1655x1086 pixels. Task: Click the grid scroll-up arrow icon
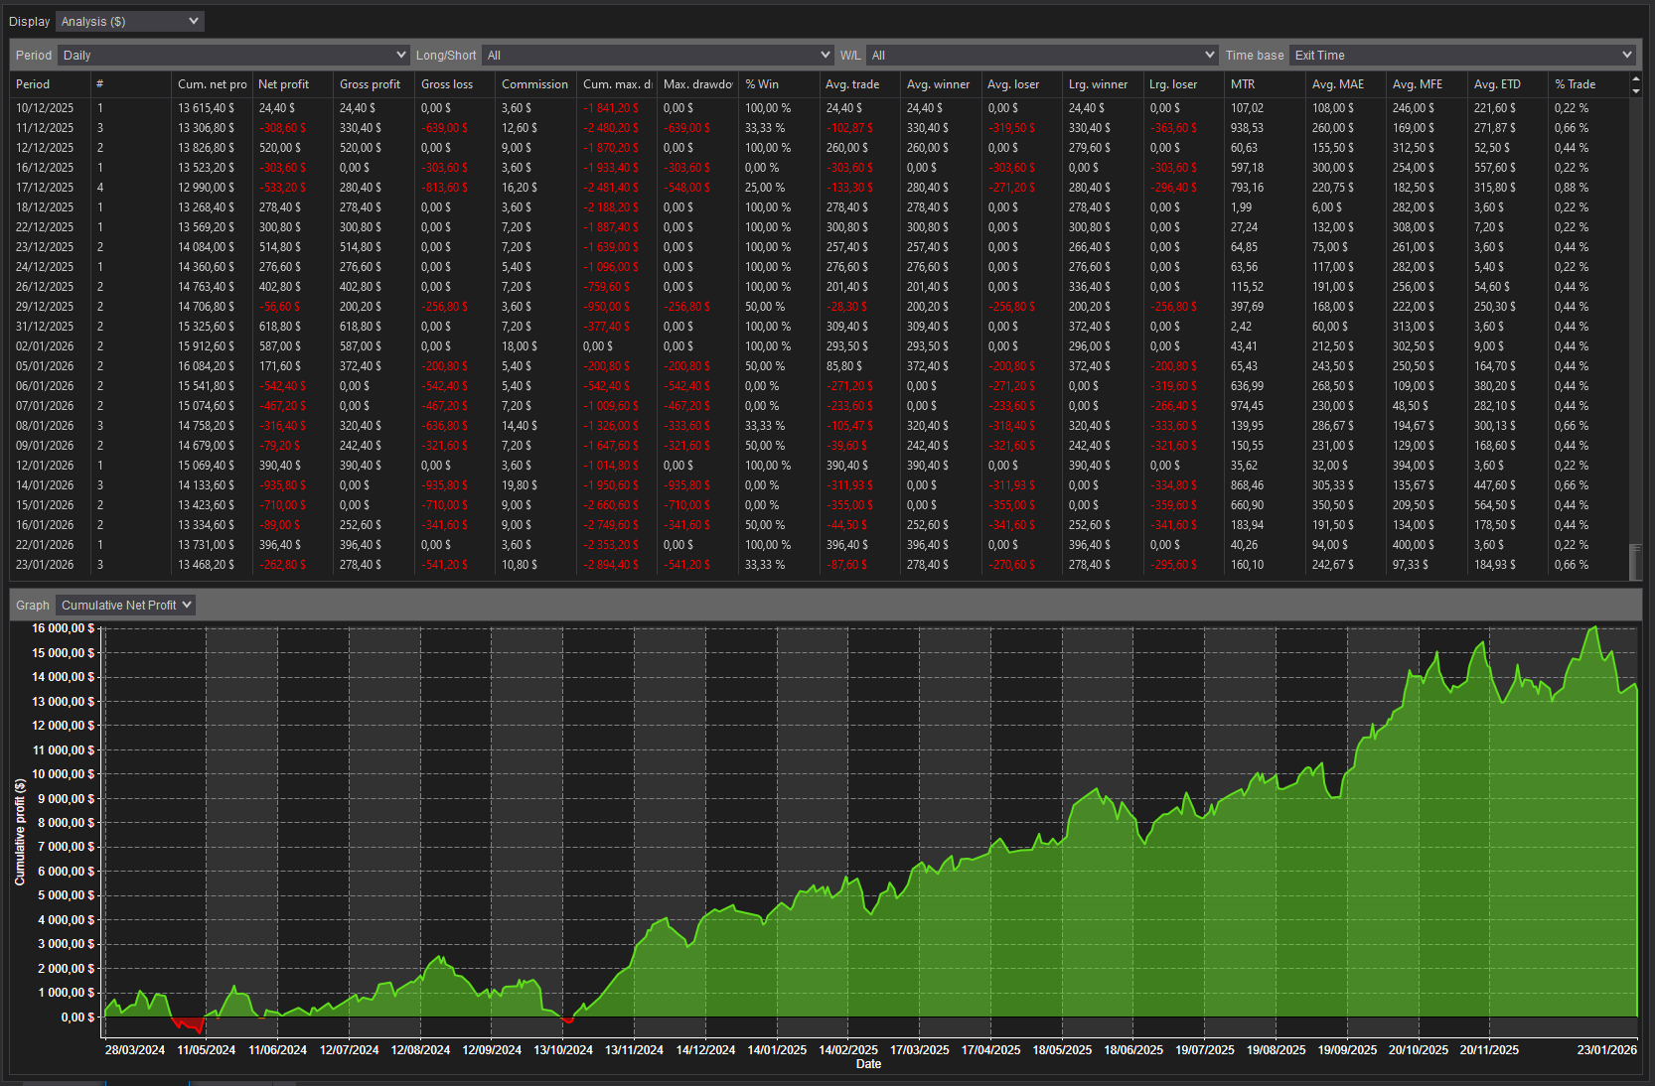(x=1635, y=78)
